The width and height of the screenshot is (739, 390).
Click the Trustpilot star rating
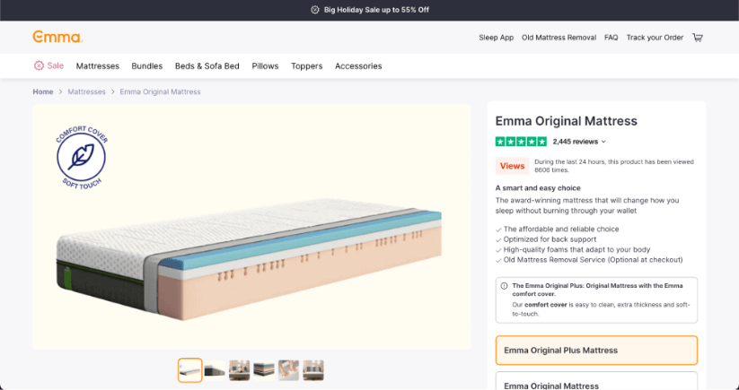[521, 142]
